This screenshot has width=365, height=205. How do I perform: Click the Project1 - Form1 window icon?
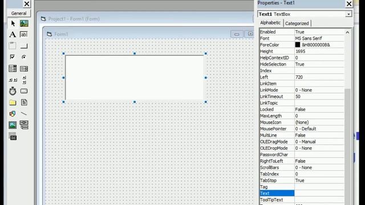43,19
